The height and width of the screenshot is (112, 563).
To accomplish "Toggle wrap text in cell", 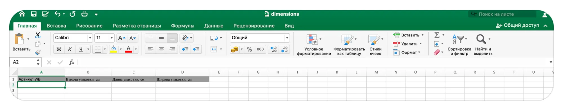I will tap(214, 38).
